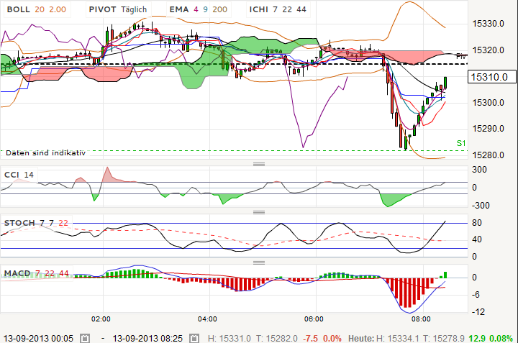
Task: Click the 15320.0 price axis label
Action: point(489,50)
